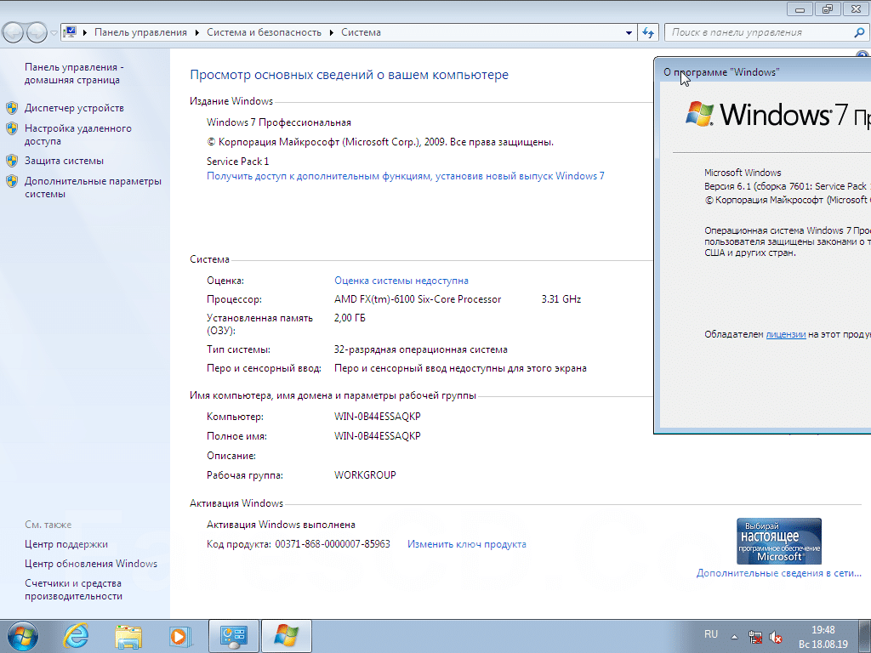
Task: Click the shield icon beside "Защита системы"
Action: coord(12,161)
